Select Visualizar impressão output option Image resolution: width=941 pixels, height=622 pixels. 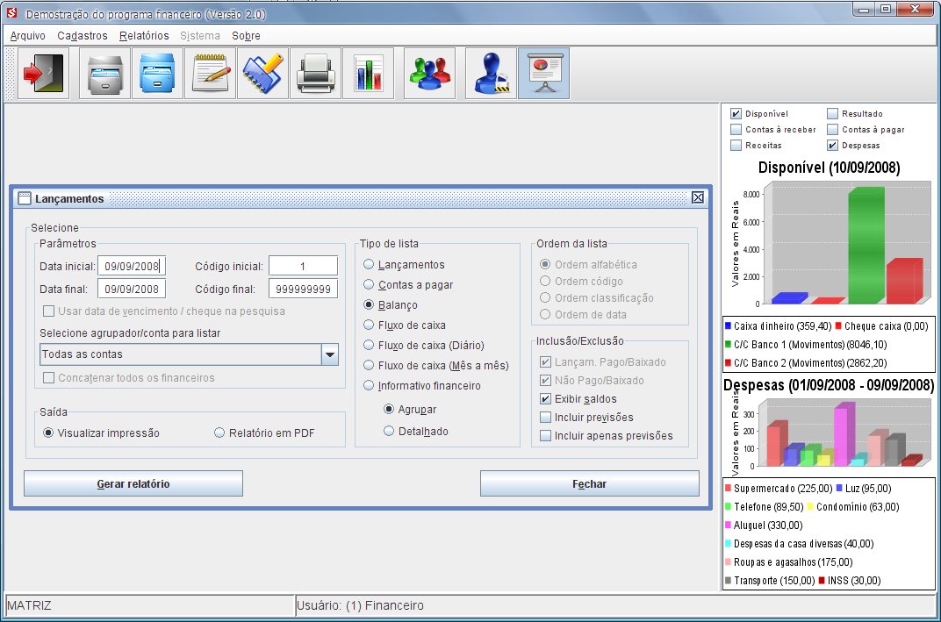(48, 433)
